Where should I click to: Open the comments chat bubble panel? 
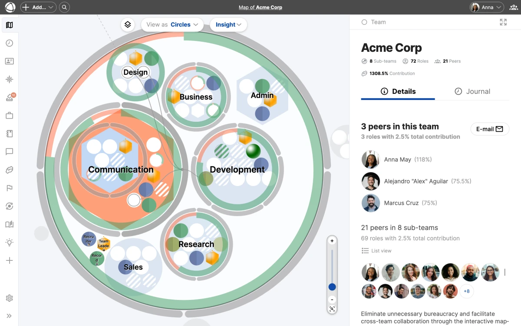10,152
